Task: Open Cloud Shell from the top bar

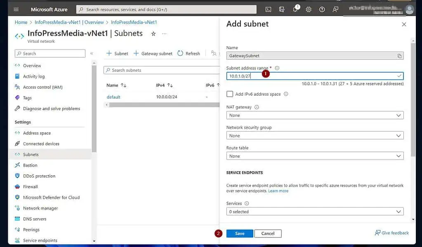Action: (269, 9)
